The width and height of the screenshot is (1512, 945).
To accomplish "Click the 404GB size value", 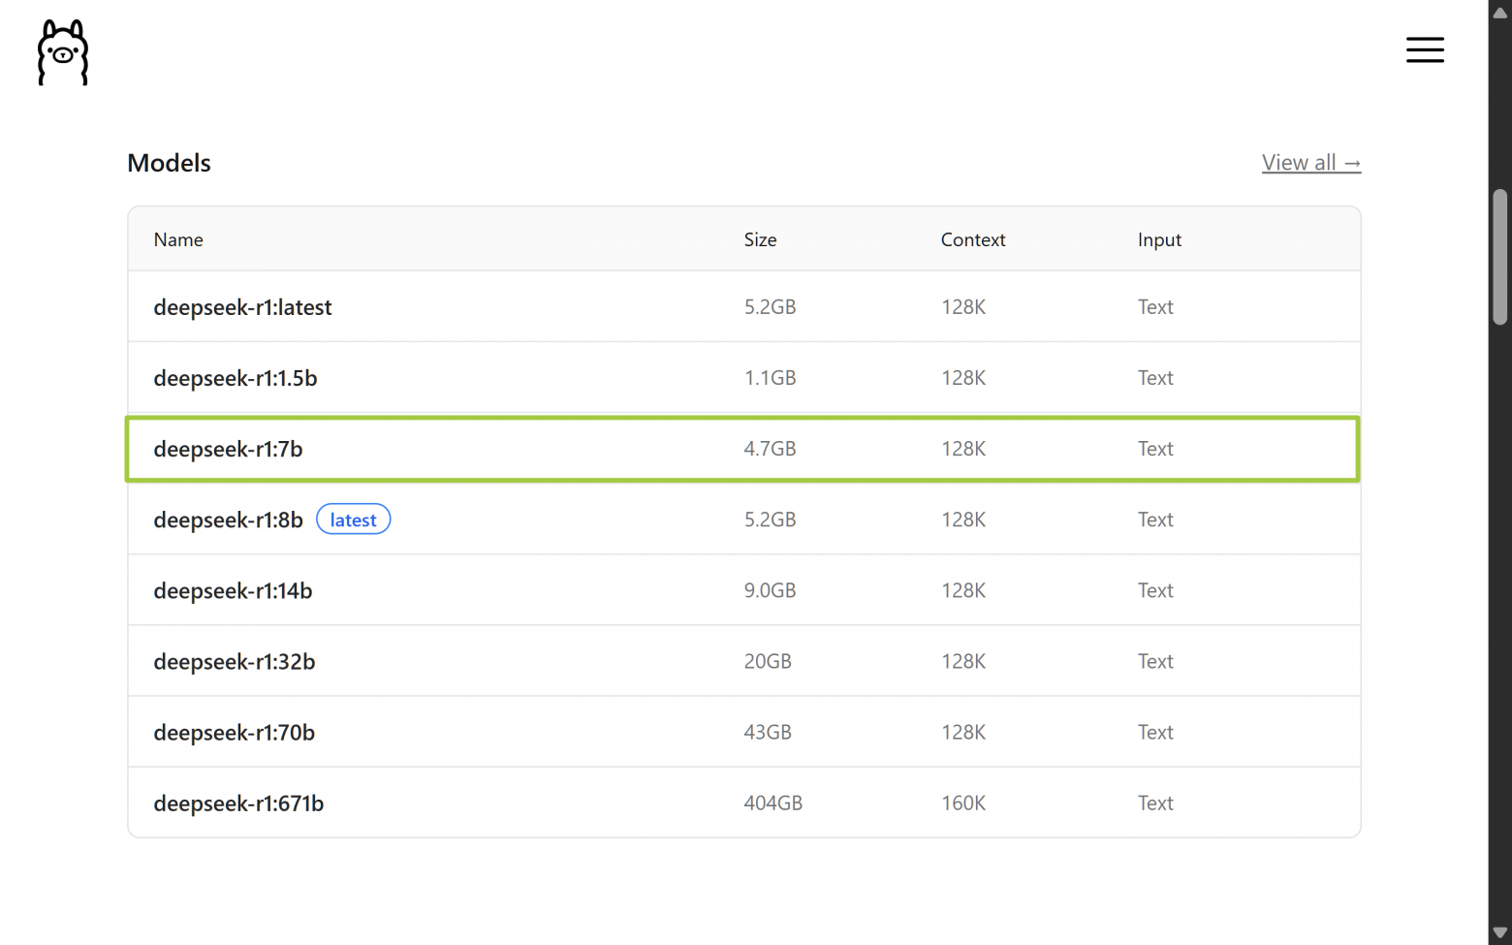I will click(x=772, y=803).
